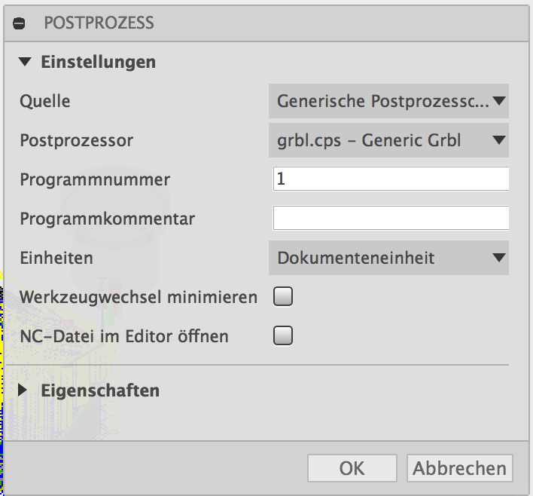Open the Einheiten dropdown showing Dokumenteneinheit

384,258
